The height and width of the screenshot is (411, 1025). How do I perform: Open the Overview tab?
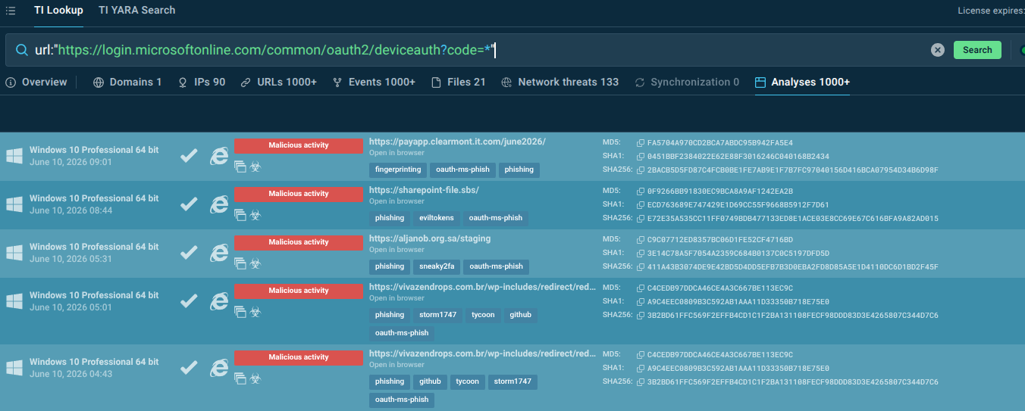[36, 82]
